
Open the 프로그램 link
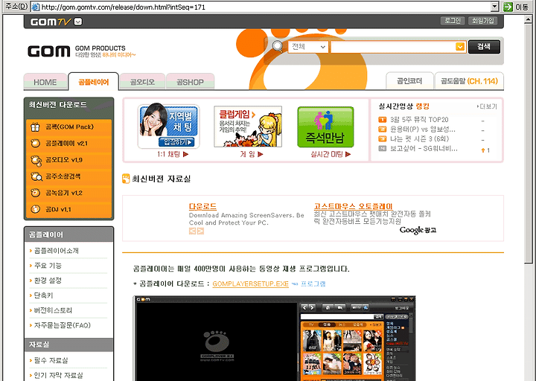[x=313, y=284]
